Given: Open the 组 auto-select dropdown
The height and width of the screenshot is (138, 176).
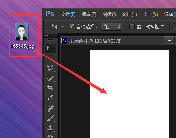Looking at the screenshot, I should pyautogui.click(x=112, y=26).
